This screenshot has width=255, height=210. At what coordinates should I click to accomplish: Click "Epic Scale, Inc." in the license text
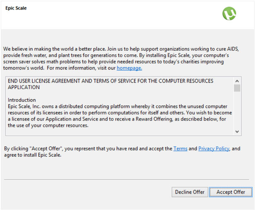click(x=25, y=106)
